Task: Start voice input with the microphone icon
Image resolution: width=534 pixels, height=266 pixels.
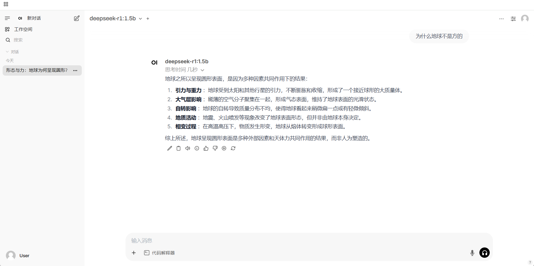Action: pyautogui.click(x=472, y=253)
